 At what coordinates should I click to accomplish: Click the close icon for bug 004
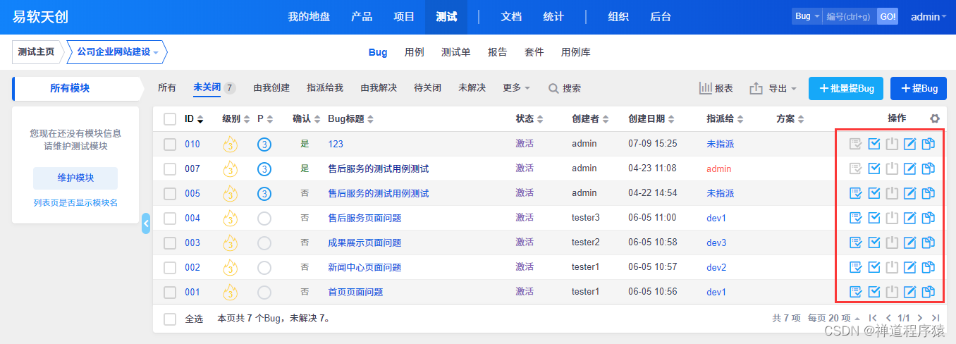[892, 218]
